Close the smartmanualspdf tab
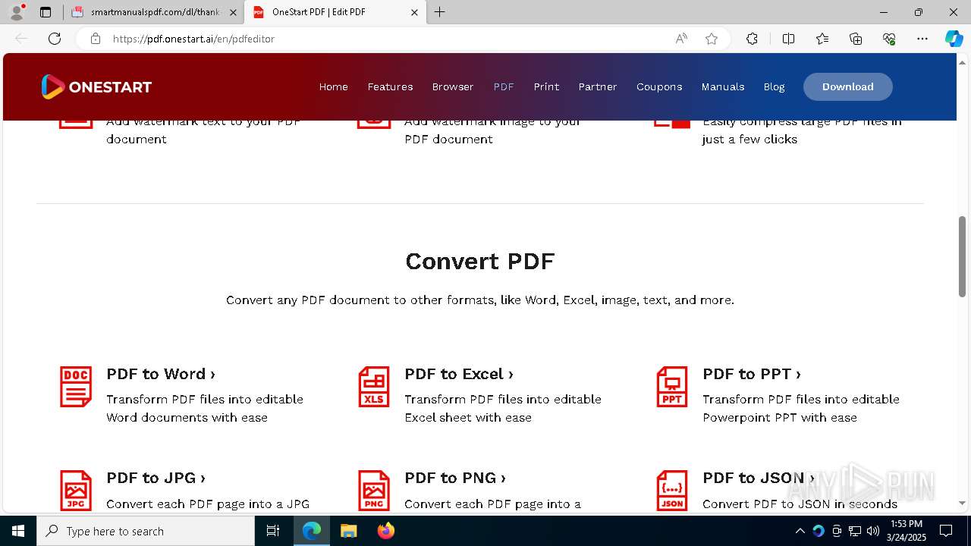971x546 pixels. (233, 12)
